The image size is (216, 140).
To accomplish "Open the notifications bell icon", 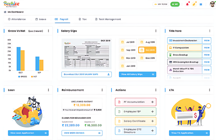I will [187, 4].
